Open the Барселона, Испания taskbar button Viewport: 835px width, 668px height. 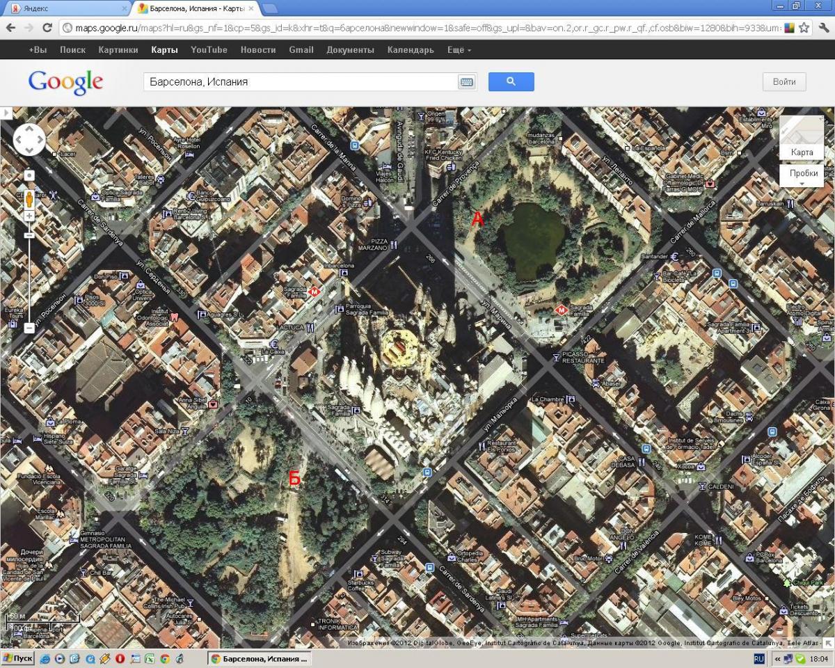pos(259,658)
